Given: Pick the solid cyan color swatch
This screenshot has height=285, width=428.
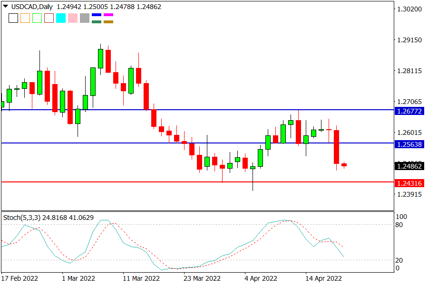Looking at the screenshot, I should [61, 18].
